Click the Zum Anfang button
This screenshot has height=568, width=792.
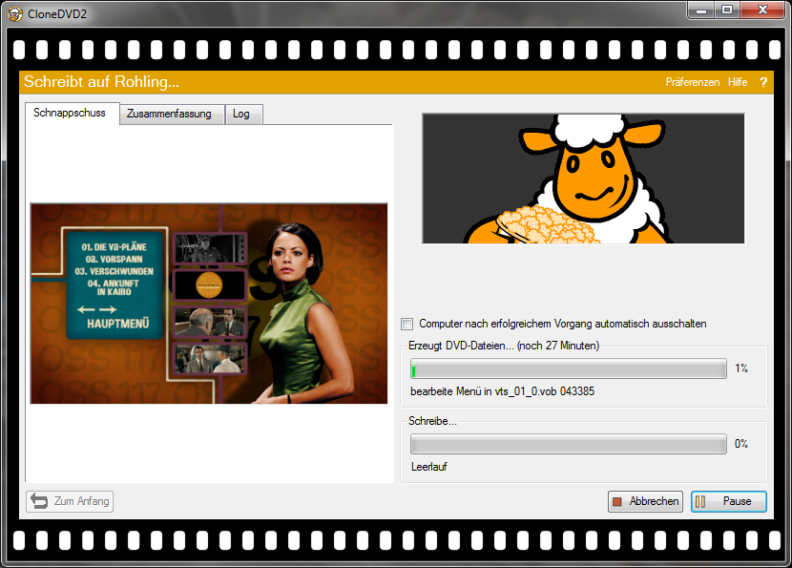tap(70, 501)
